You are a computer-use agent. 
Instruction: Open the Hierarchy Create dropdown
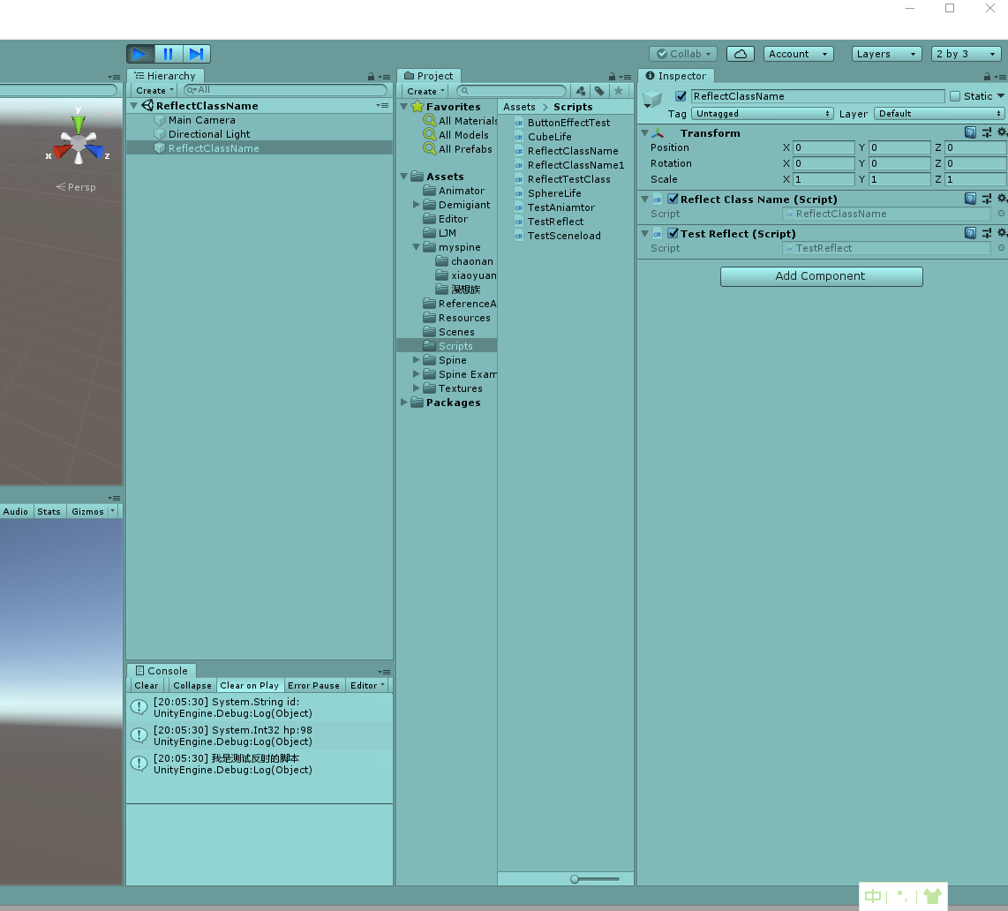154,91
